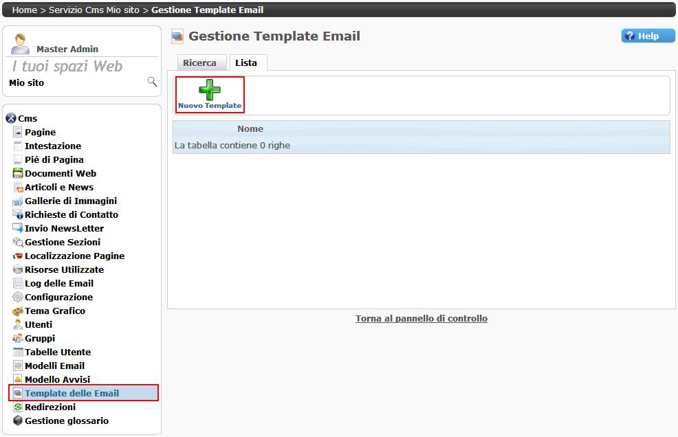Click the green plus Nuovo Template icon
Image resolution: width=678 pixels, height=437 pixels.
click(210, 90)
